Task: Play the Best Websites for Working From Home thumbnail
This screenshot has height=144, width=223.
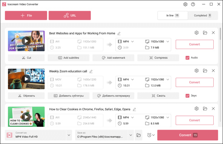Action: coord(26,41)
